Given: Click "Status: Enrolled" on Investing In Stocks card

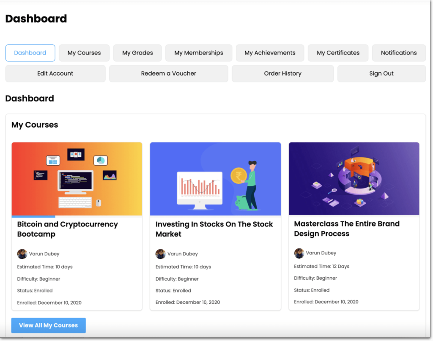Looking at the screenshot, I should (173, 291).
